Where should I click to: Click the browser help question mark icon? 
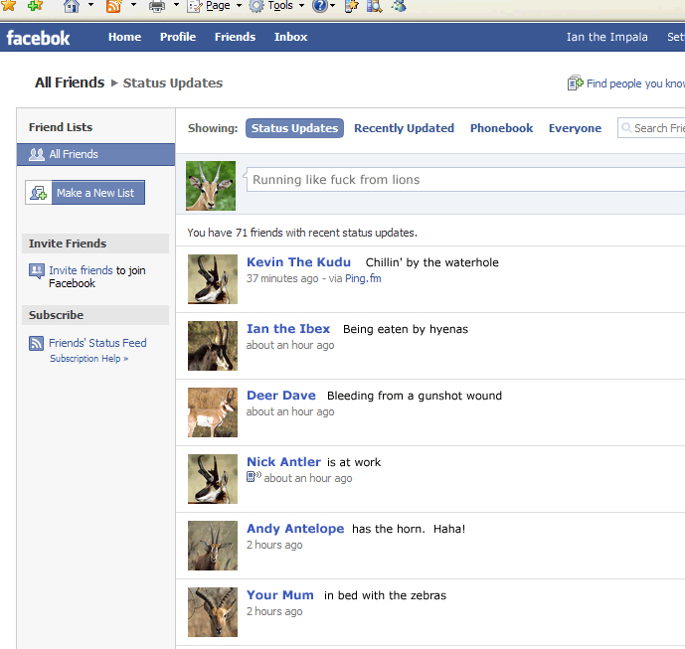click(x=319, y=6)
